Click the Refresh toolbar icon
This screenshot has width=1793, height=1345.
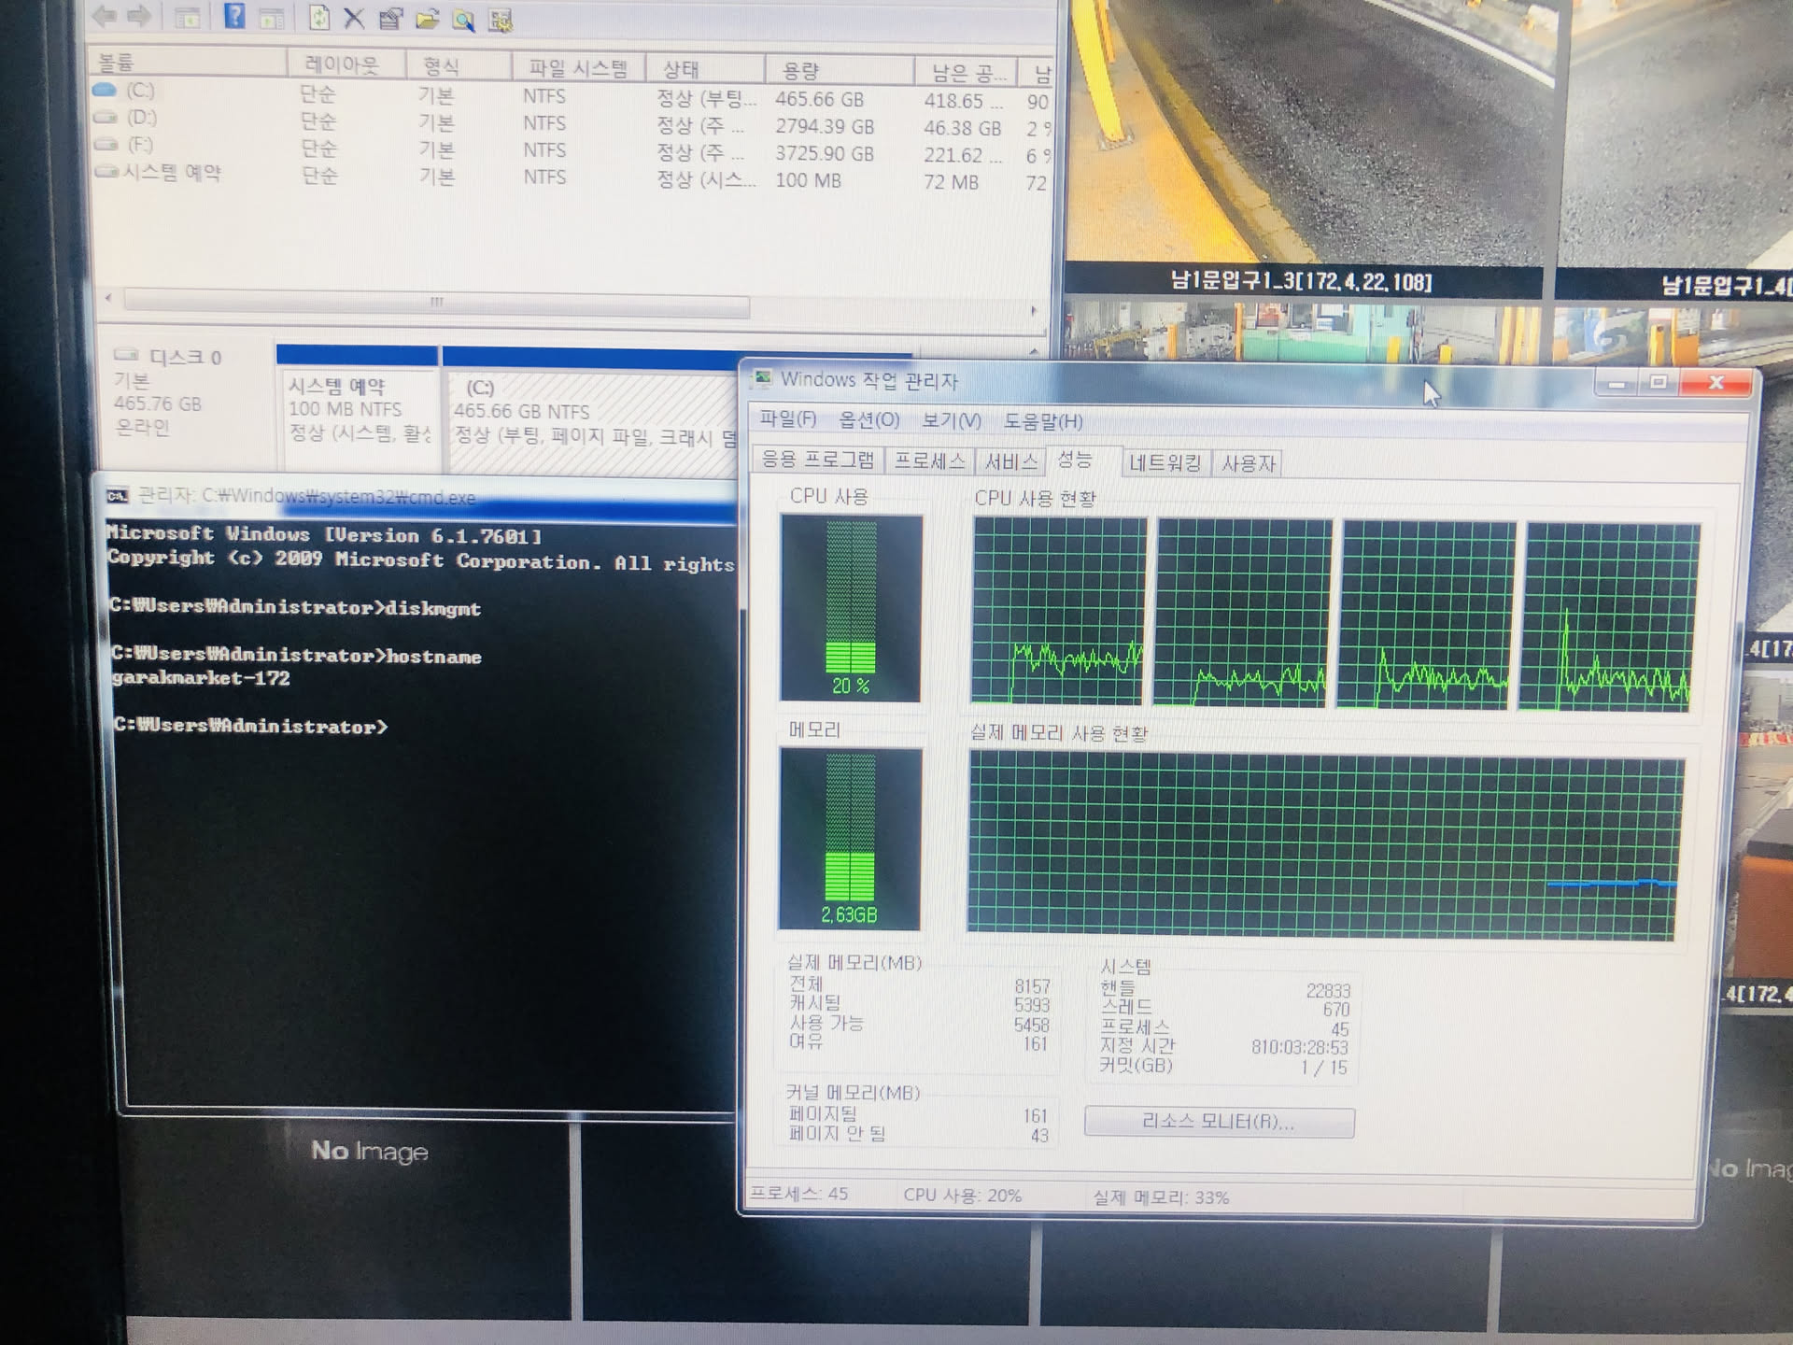pos(319,18)
